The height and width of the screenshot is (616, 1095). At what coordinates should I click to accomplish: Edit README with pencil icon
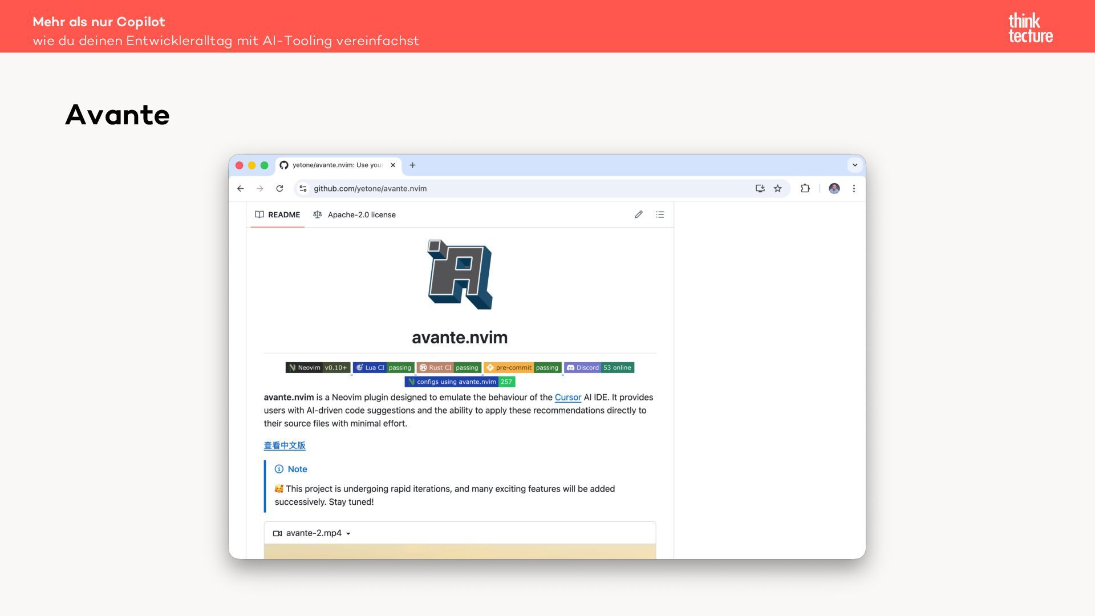tap(638, 215)
